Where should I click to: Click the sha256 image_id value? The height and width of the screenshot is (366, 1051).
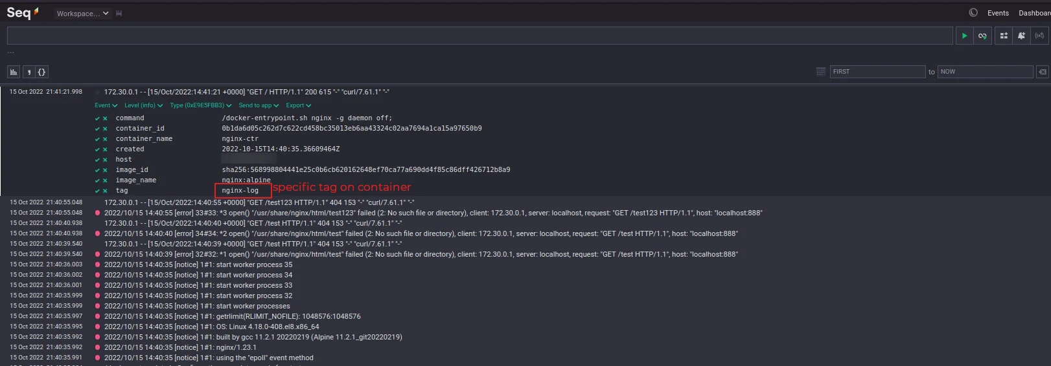pyautogui.click(x=366, y=170)
